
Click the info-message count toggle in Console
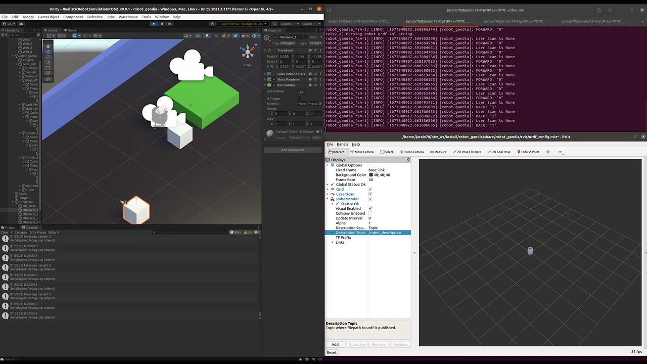[x=235, y=232]
